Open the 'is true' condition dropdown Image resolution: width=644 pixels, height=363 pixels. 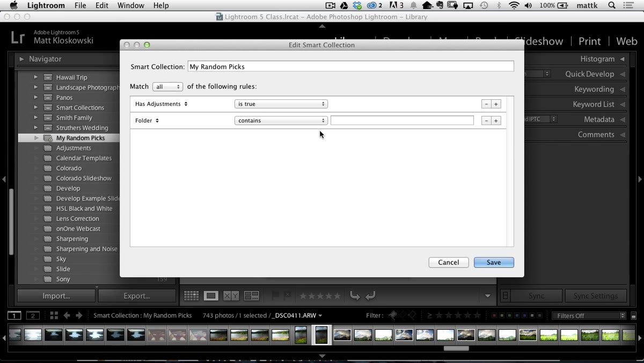tap(281, 104)
